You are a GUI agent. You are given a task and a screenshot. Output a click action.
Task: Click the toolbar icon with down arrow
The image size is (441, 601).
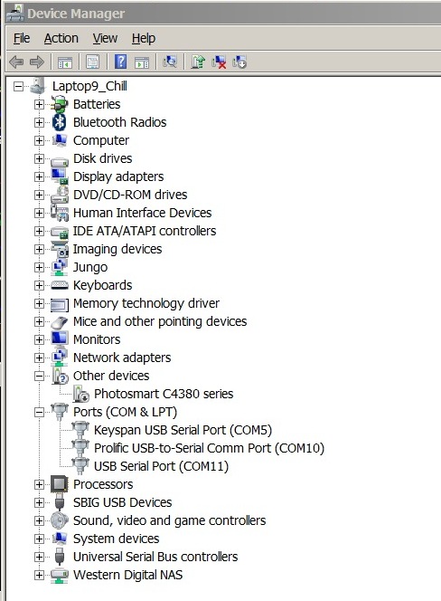239,62
